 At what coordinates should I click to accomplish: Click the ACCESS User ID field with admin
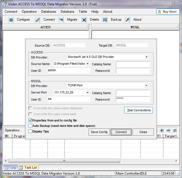69,71
